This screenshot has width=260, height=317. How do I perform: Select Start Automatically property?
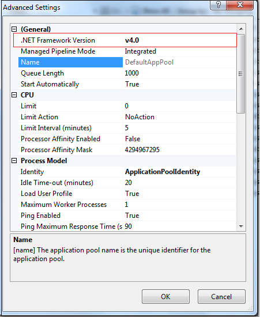[70, 84]
